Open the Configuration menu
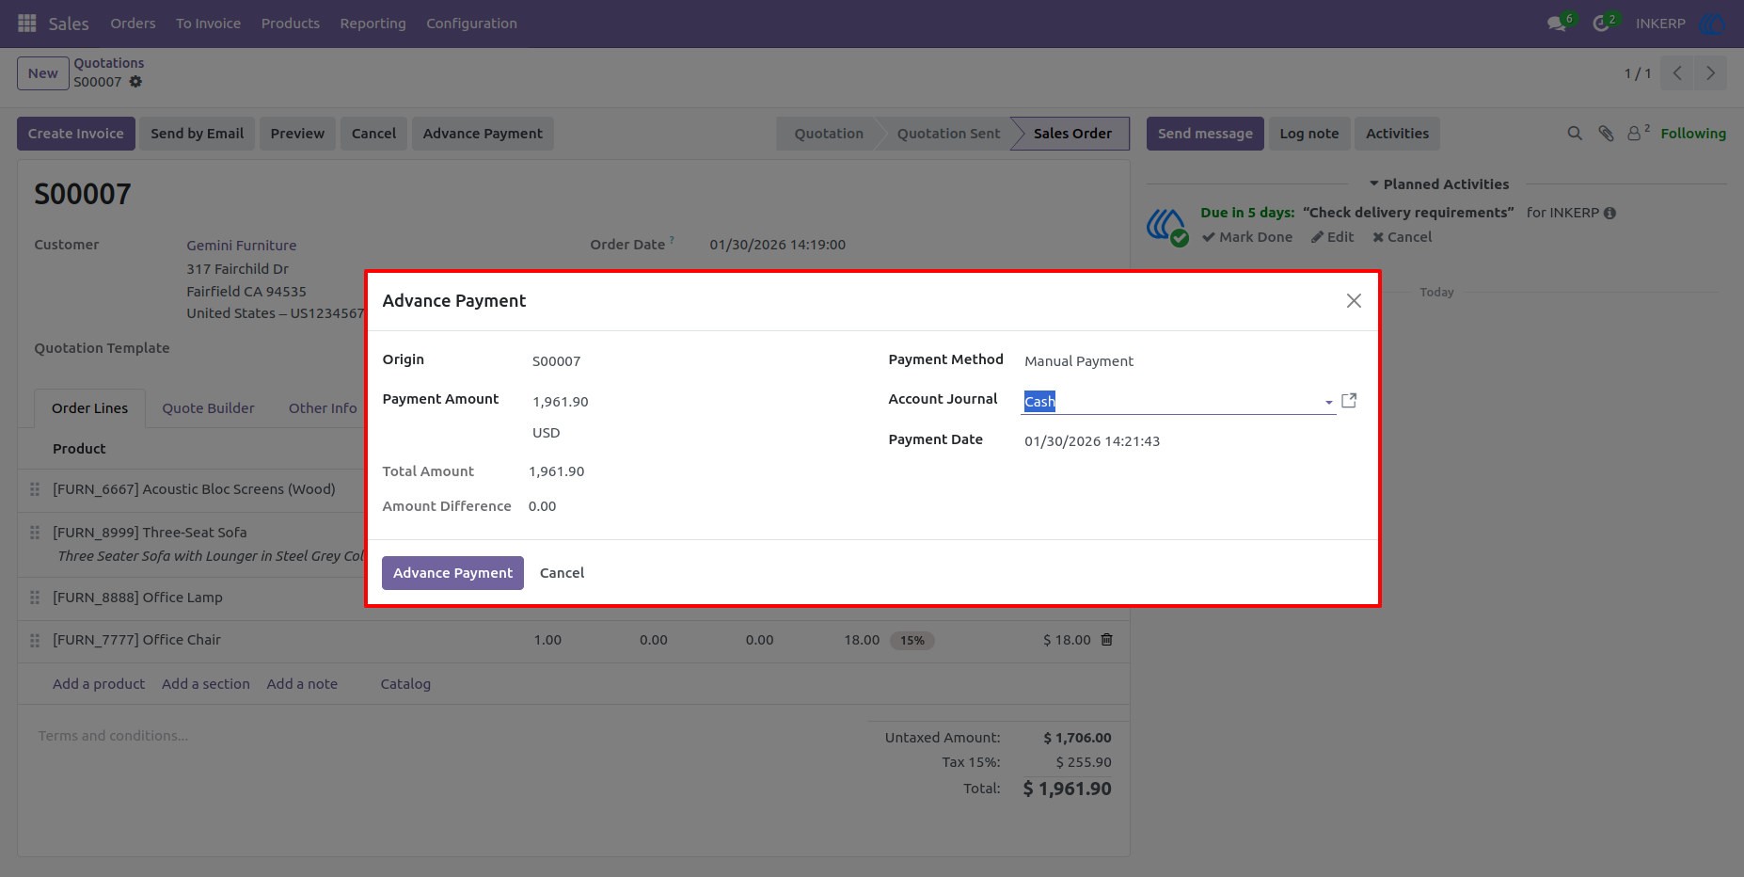Viewport: 1744px width, 877px height. (x=471, y=24)
